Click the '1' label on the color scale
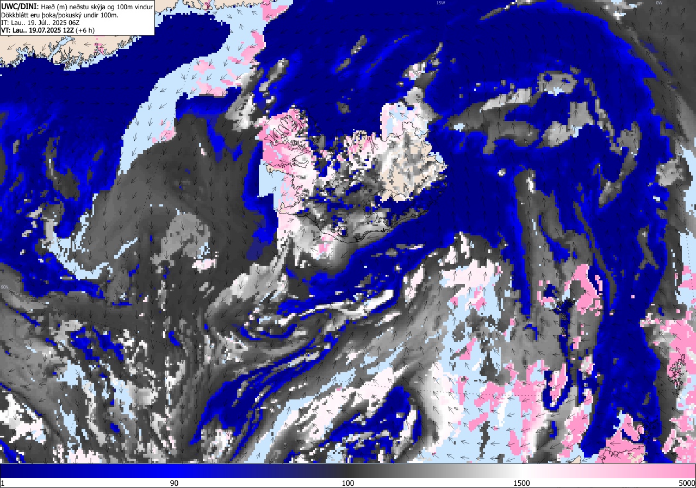Image resolution: width=696 pixels, height=488 pixels. 3,483
